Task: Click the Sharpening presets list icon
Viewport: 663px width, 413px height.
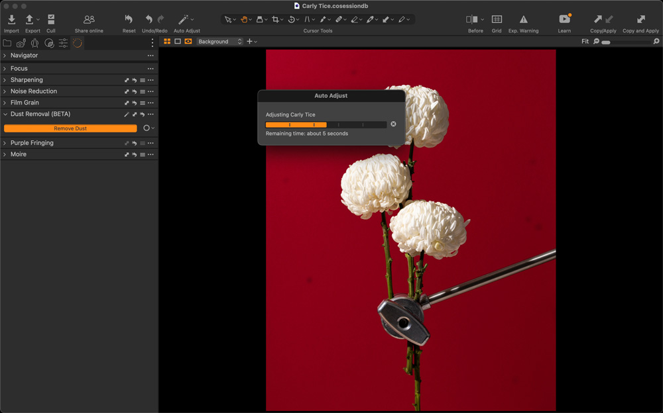Action: pos(143,80)
